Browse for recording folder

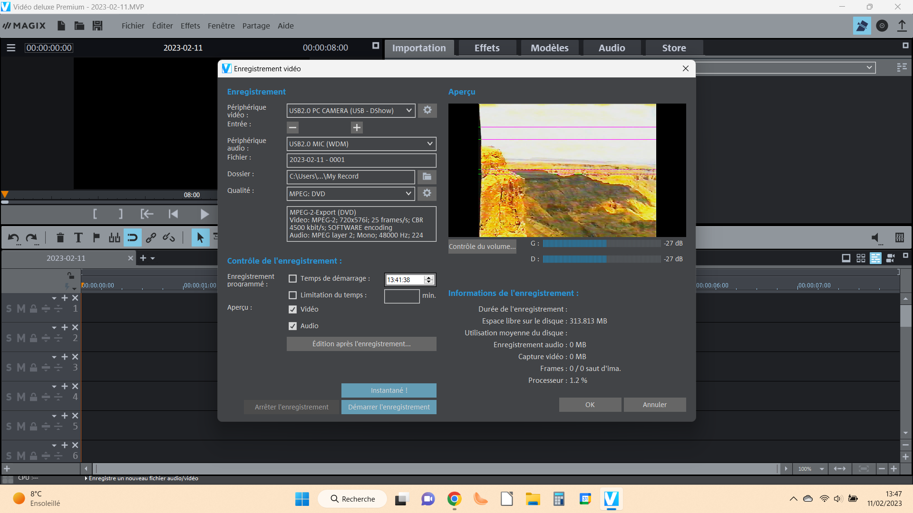tap(427, 177)
